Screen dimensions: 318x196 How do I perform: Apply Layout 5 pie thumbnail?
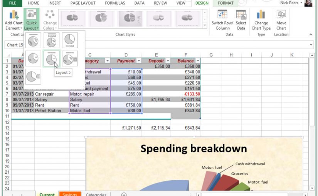(52, 58)
